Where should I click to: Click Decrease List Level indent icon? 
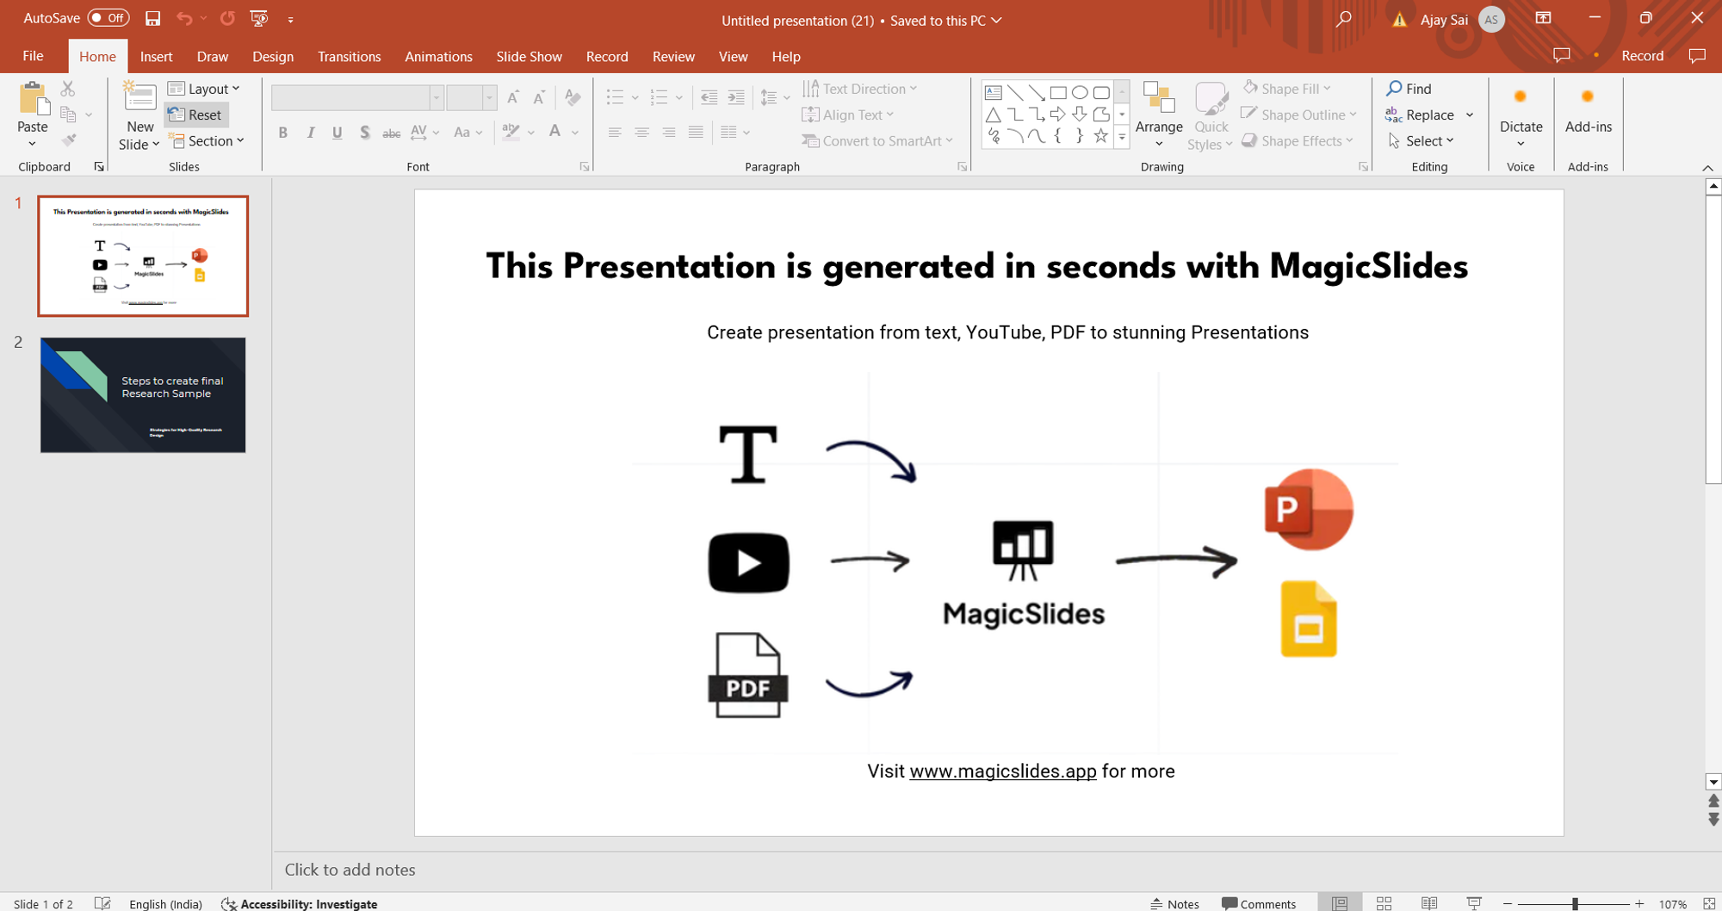click(x=709, y=97)
